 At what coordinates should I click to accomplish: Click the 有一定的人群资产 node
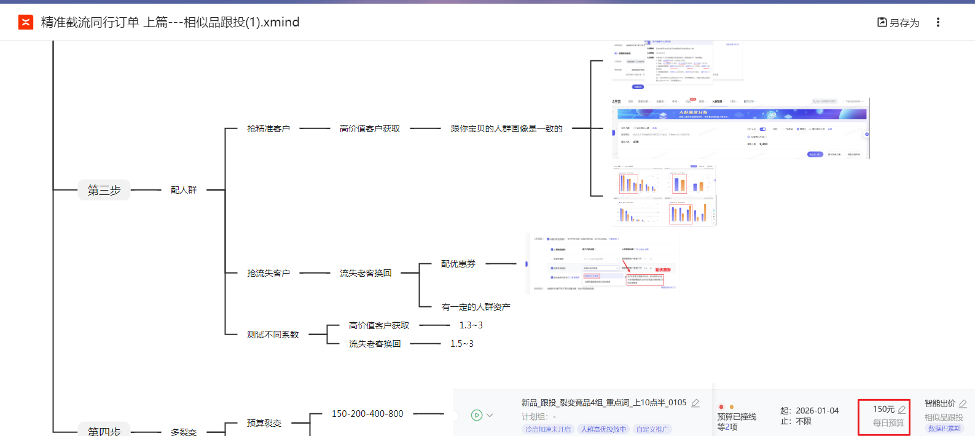pyautogui.click(x=476, y=307)
